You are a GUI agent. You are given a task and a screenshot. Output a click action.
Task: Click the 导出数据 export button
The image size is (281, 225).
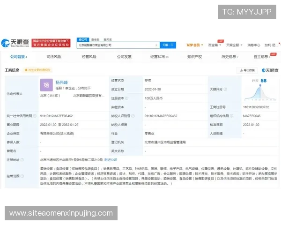pyautogui.click(x=247, y=70)
